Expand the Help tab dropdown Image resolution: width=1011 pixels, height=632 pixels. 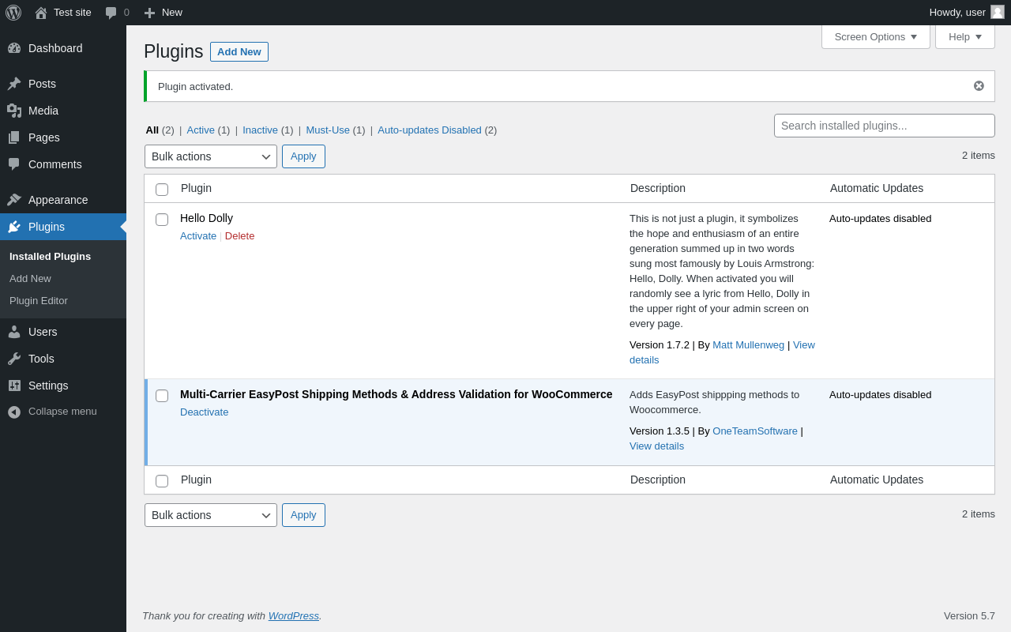[964, 36]
